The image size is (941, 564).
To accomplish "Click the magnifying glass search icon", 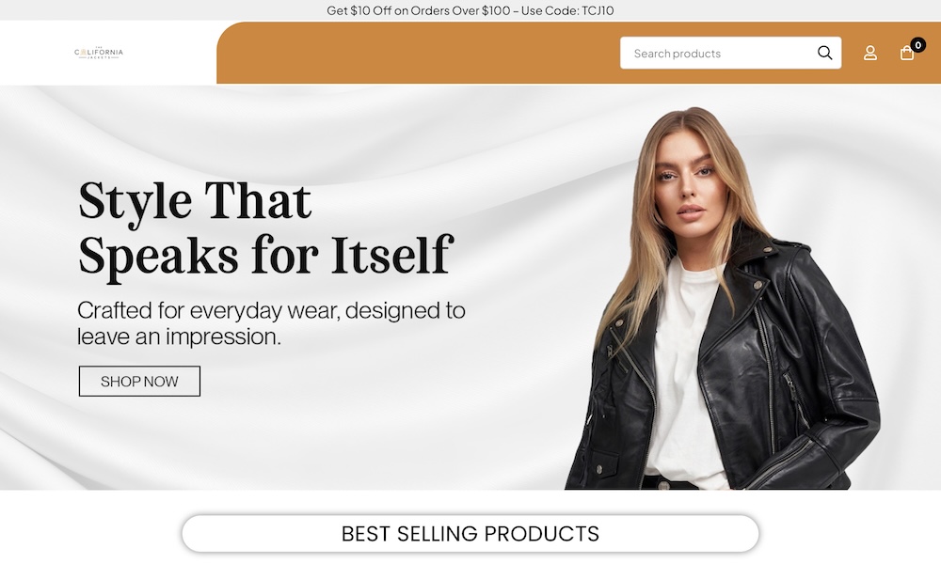I will pos(824,53).
